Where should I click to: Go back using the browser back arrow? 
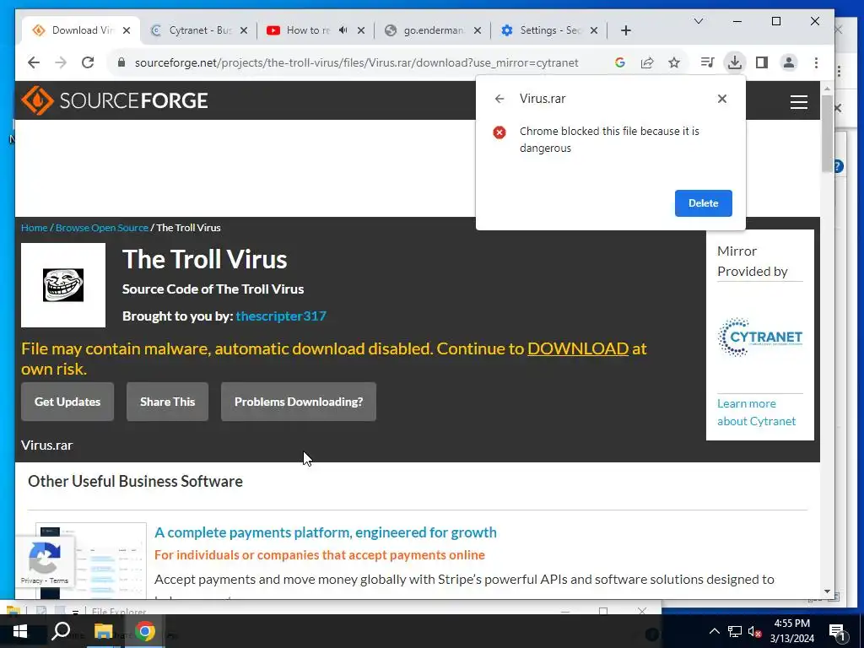[x=34, y=62]
